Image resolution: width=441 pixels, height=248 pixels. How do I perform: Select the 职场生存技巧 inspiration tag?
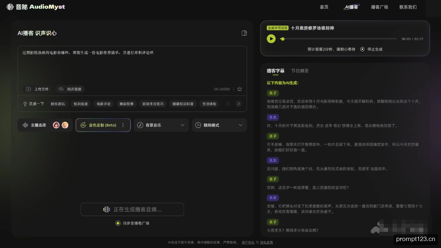pos(153,104)
